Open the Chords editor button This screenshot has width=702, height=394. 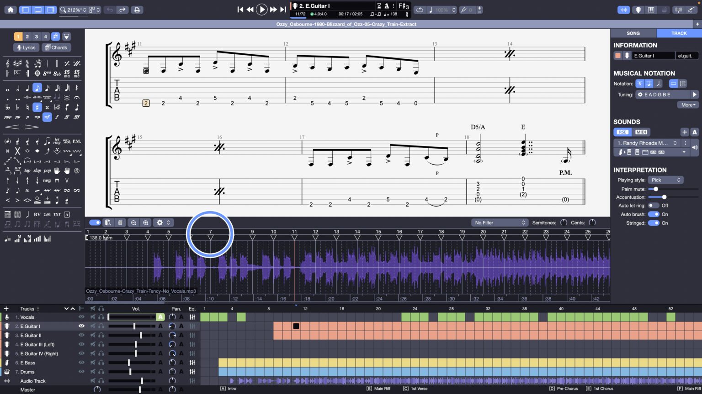click(56, 47)
